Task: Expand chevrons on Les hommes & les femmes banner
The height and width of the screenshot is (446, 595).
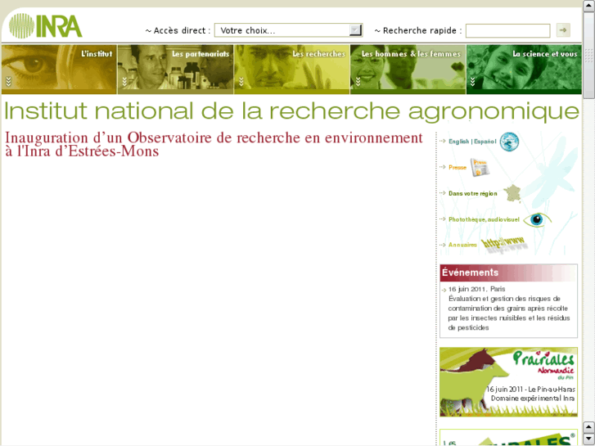Action: (x=358, y=81)
